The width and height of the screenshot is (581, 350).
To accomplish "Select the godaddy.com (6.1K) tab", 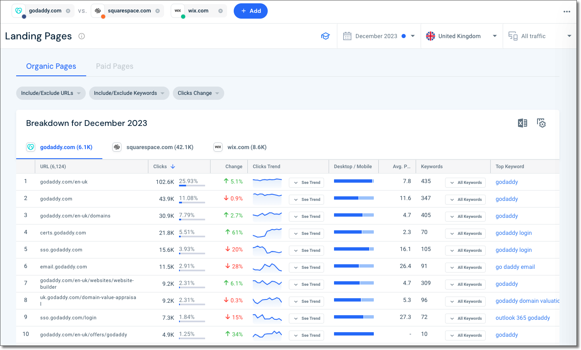I will tap(59, 147).
